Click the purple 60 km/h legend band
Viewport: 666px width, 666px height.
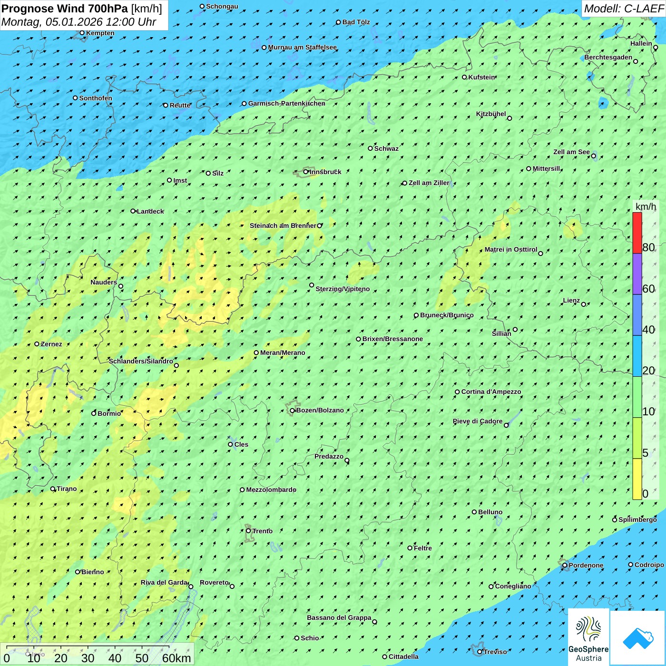point(637,274)
